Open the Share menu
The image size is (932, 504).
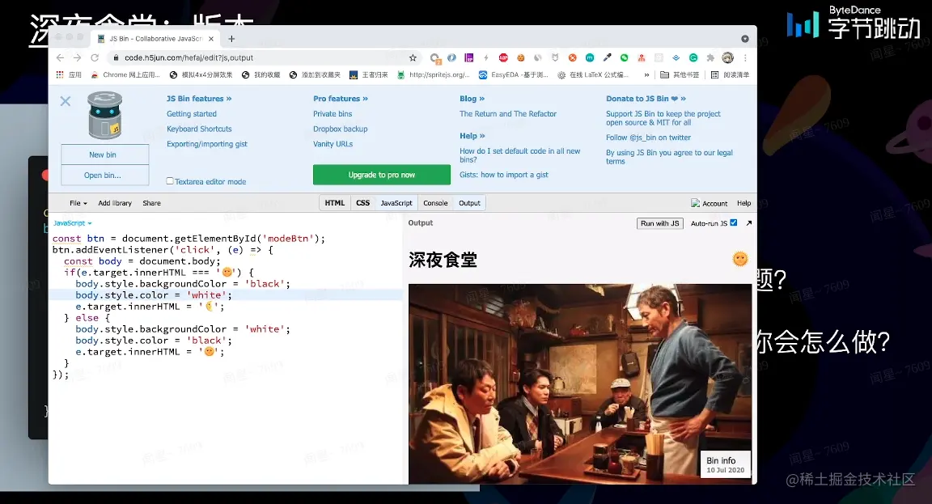151,203
